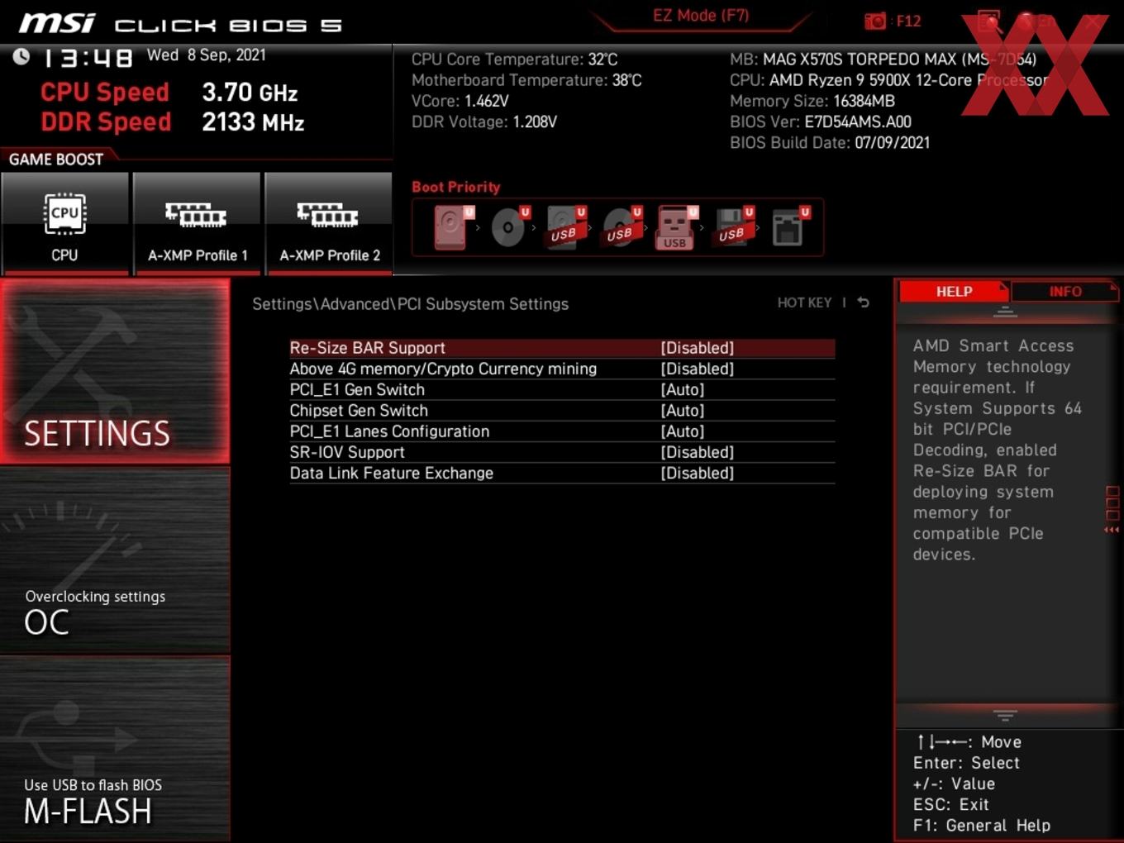Switch to the INFO tab
Screen dimensions: 1124x843
pyautogui.click(x=1064, y=291)
